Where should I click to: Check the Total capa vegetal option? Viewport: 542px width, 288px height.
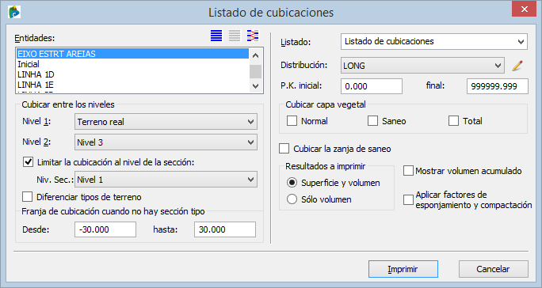pyautogui.click(x=453, y=121)
